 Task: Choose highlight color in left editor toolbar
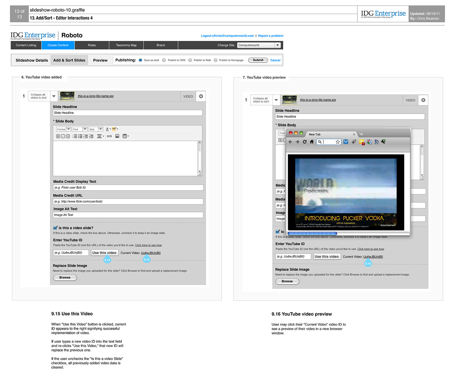(x=115, y=129)
